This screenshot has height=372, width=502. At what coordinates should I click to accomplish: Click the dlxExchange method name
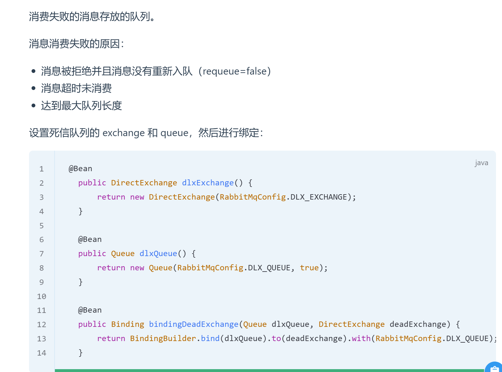(x=208, y=183)
